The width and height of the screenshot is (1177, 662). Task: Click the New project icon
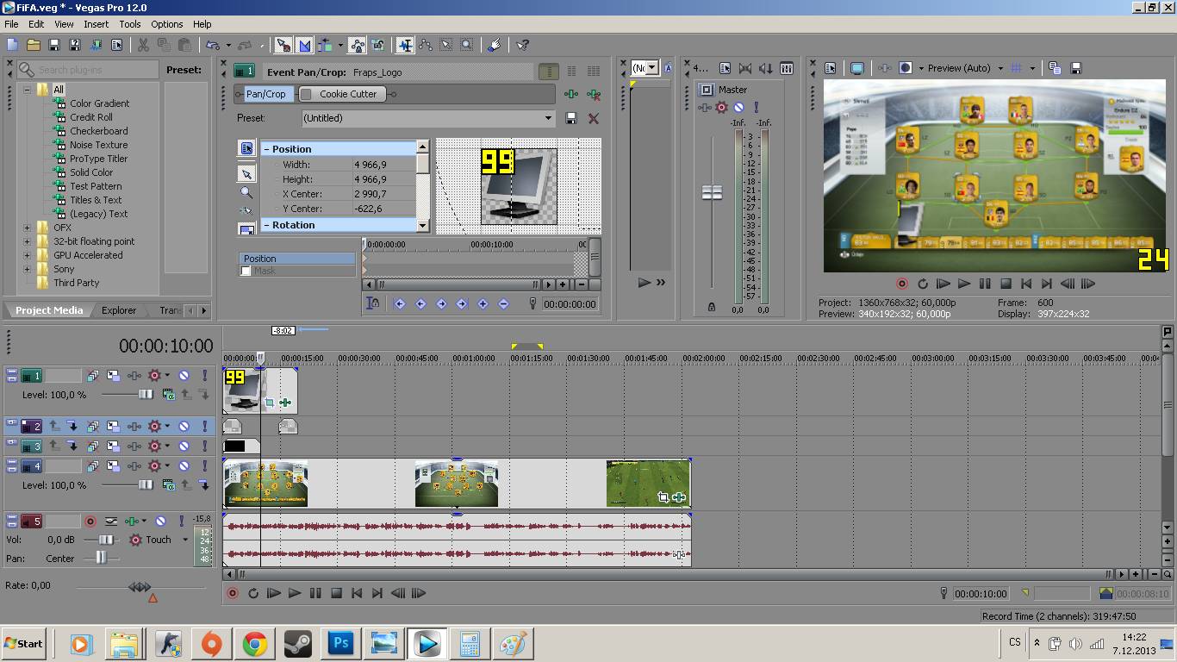tap(12, 45)
